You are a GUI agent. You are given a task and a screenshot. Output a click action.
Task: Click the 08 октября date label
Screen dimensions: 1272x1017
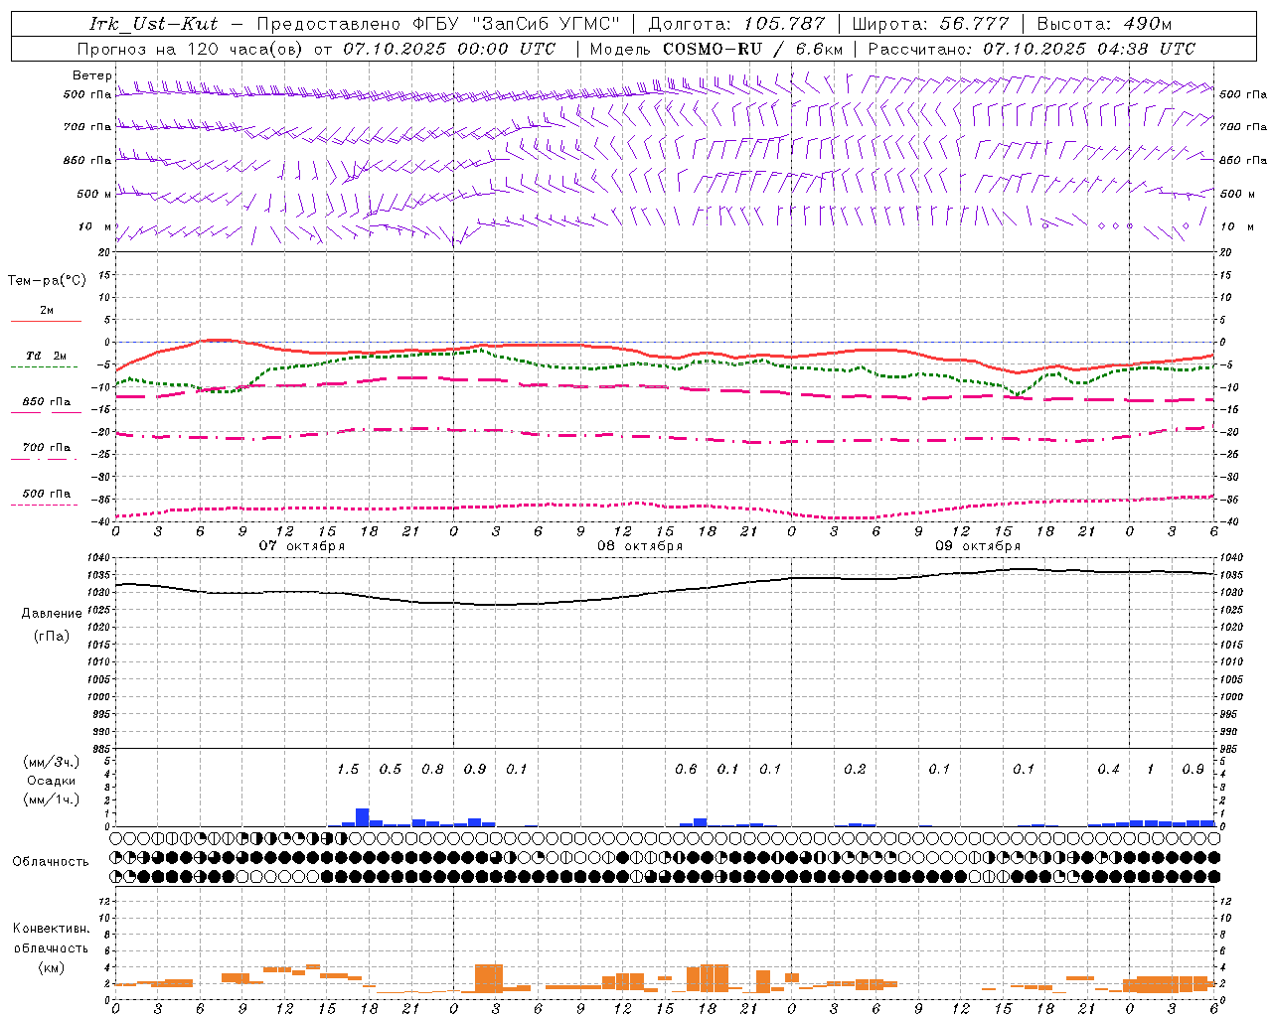click(x=640, y=546)
